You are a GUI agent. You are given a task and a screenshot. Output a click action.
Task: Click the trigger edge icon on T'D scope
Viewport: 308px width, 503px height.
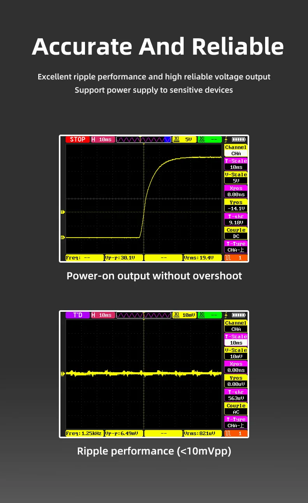tap(227, 315)
